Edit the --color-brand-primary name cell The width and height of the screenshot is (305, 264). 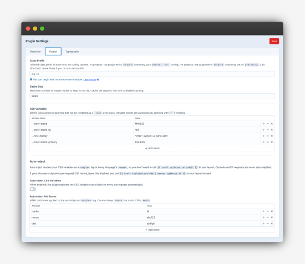[x=82, y=142]
